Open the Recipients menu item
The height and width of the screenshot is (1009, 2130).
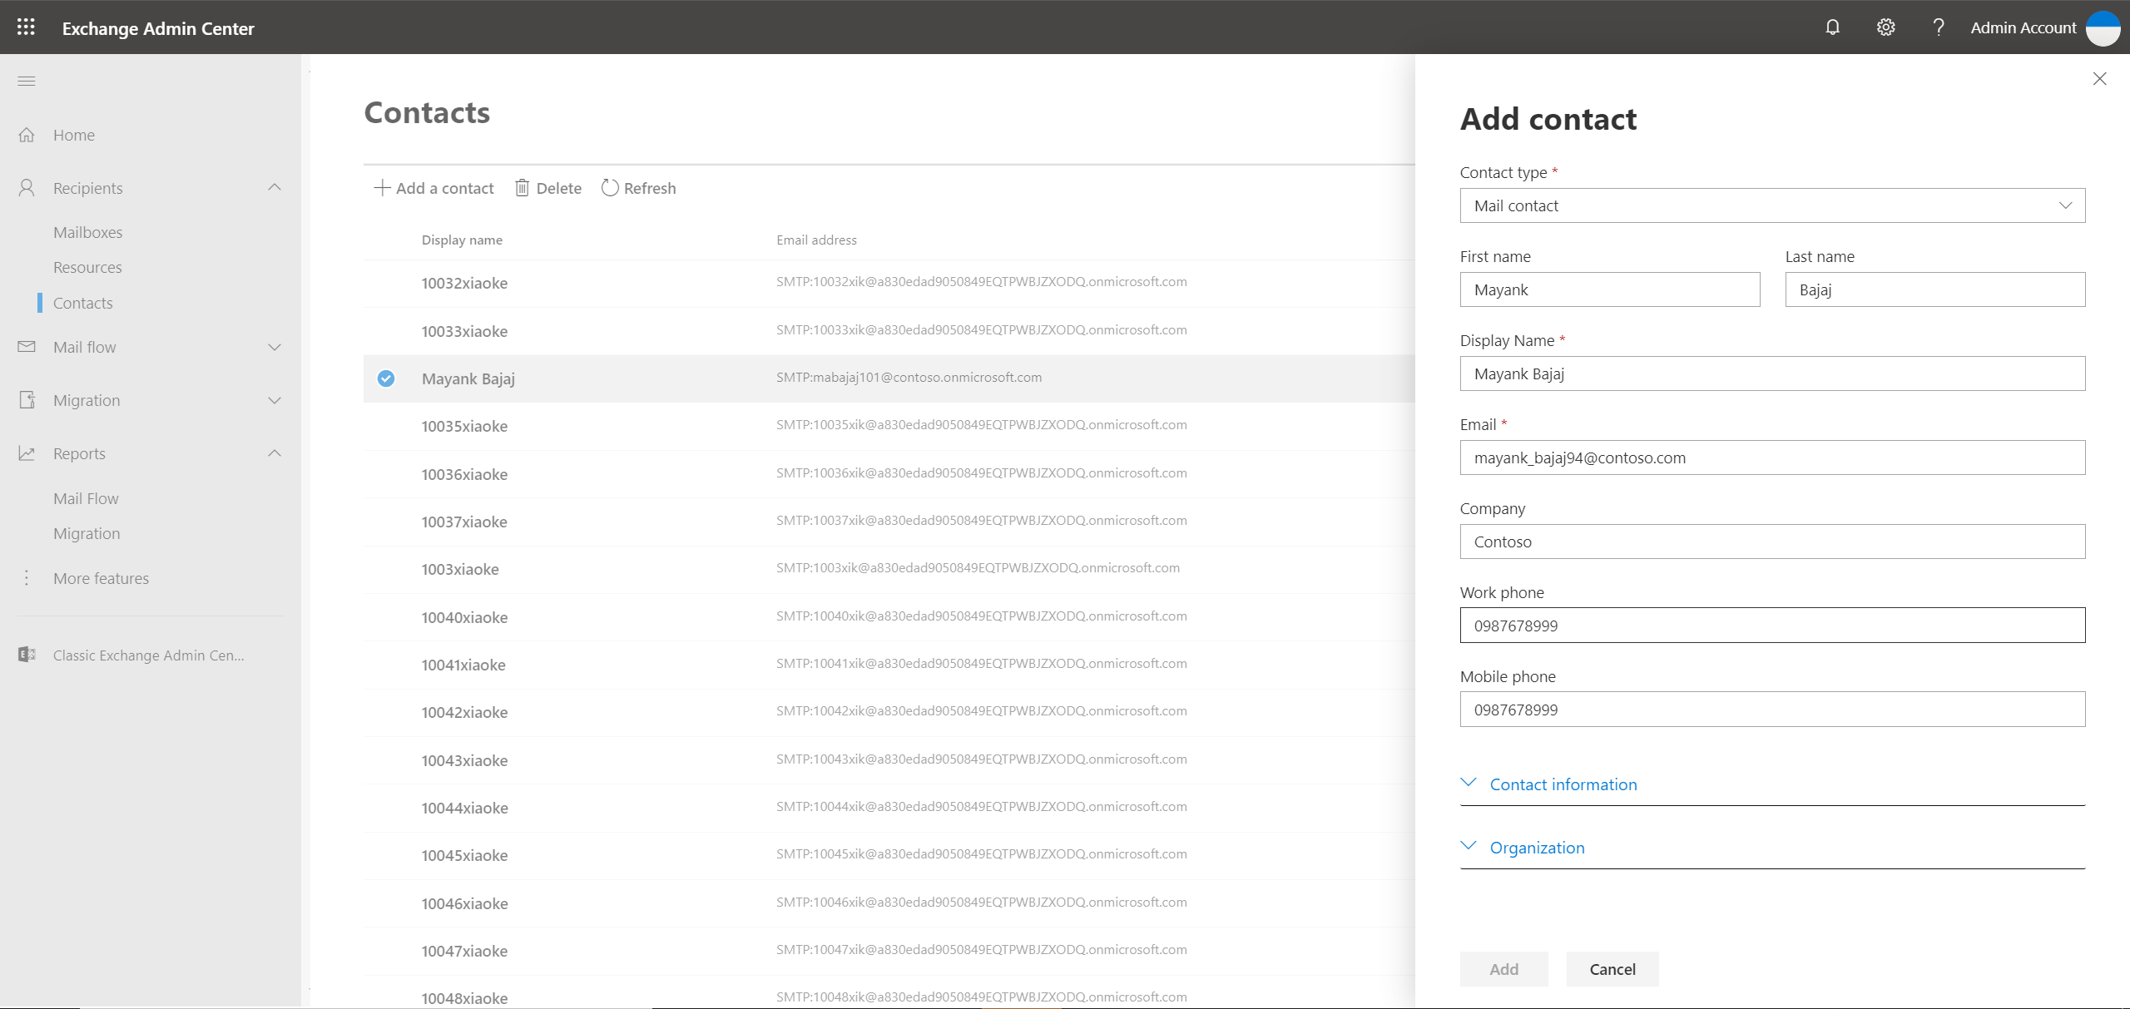pos(87,186)
